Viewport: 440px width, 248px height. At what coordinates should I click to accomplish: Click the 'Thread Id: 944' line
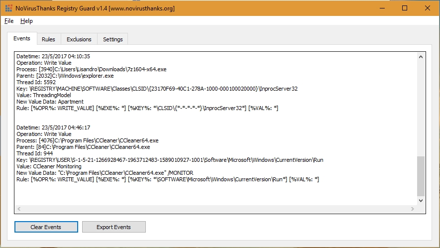[x=34, y=153]
